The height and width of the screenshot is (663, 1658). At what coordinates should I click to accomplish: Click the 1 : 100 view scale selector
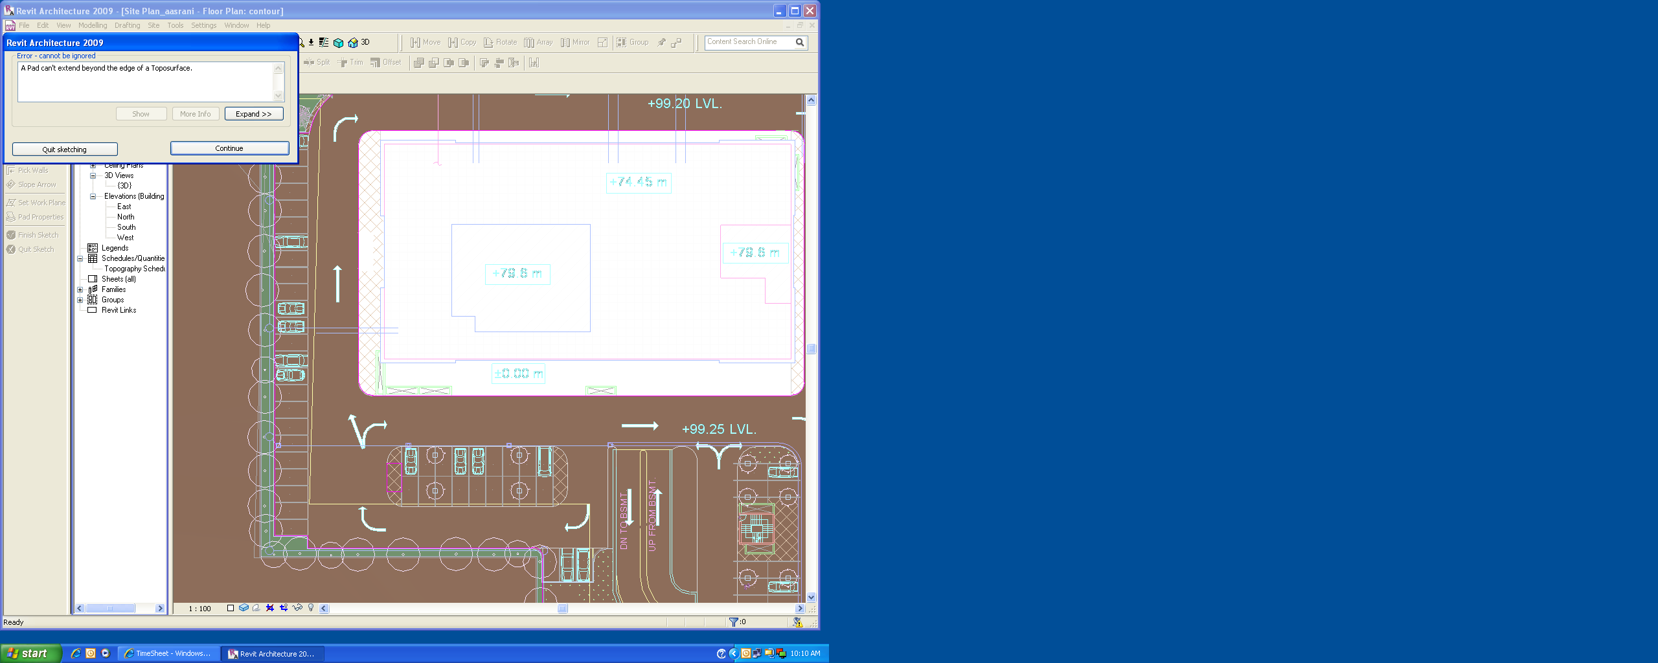point(199,609)
